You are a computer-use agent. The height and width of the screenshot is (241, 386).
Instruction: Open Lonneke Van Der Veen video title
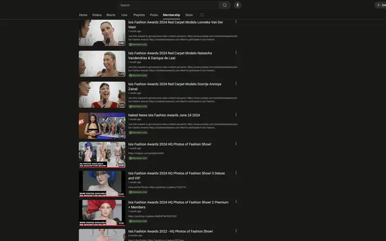click(x=176, y=25)
